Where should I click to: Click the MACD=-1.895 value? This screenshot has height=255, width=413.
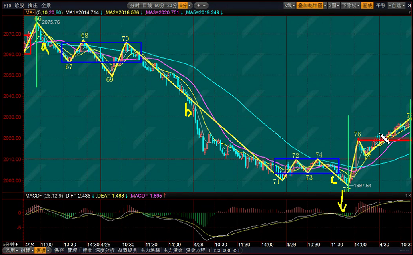click(146, 196)
